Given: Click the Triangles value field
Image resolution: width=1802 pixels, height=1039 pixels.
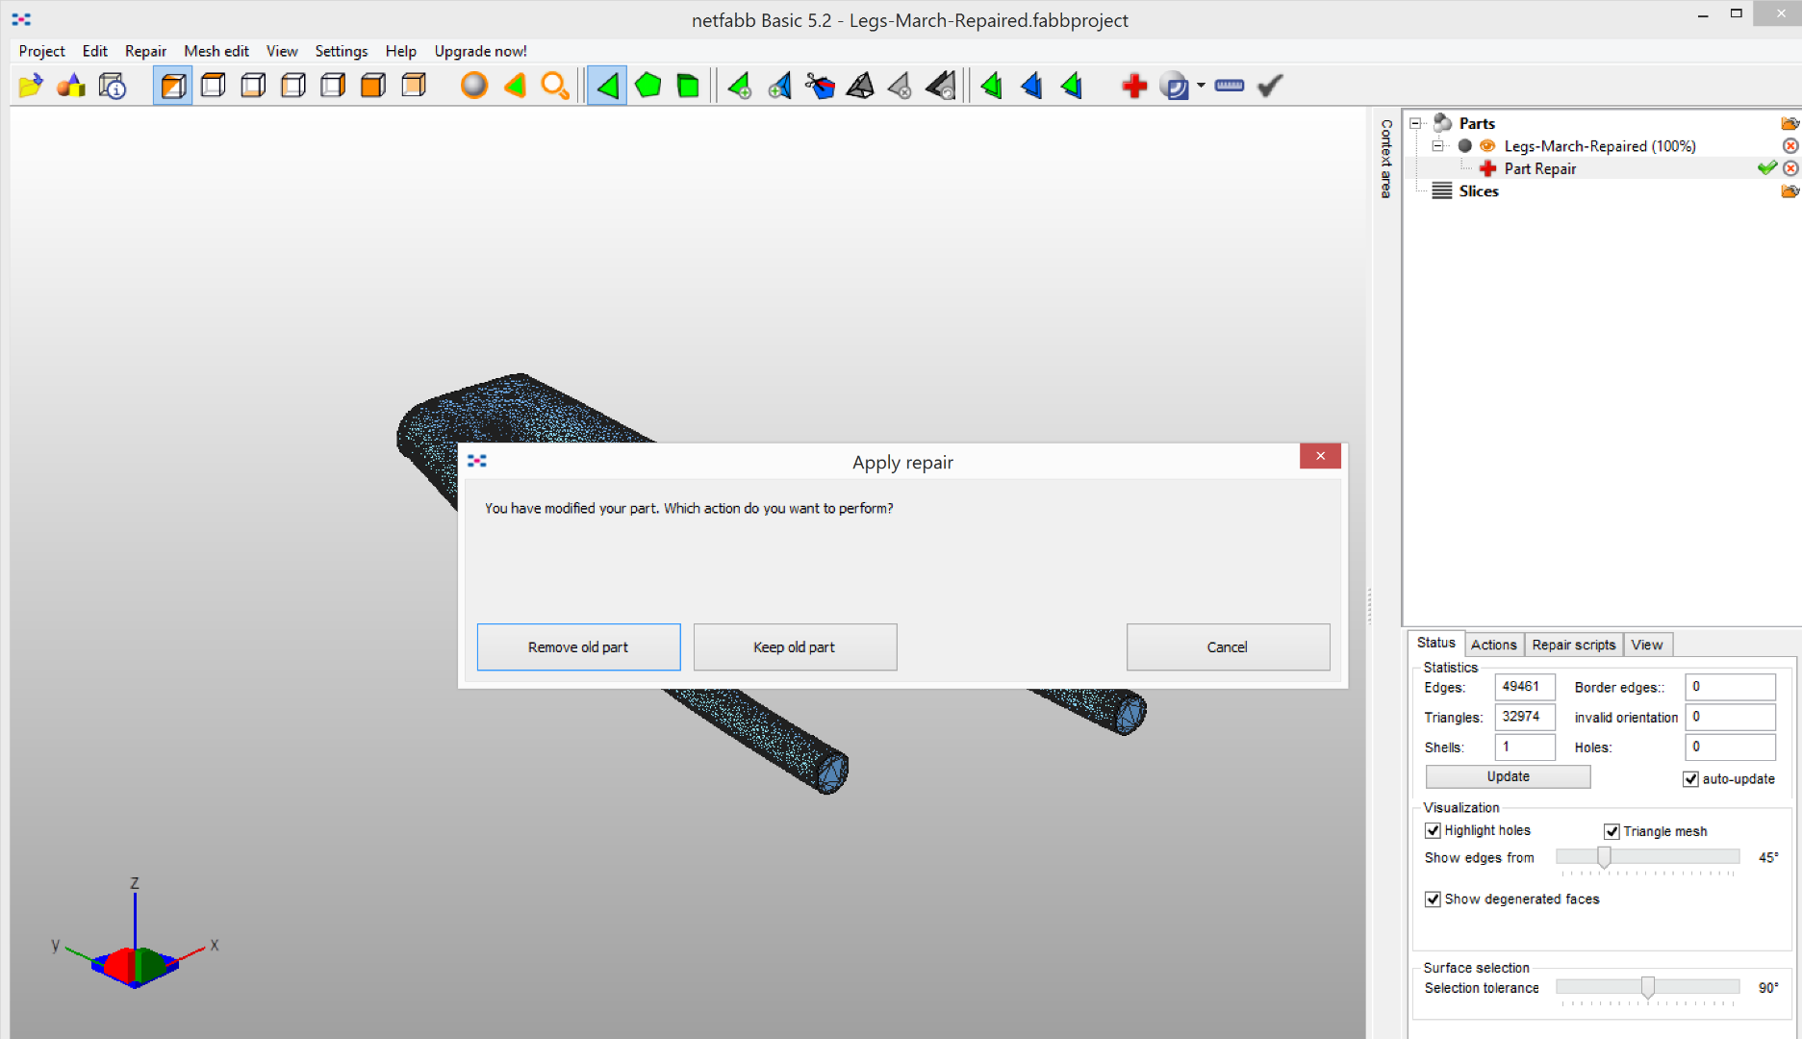Looking at the screenshot, I should [1524, 717].
